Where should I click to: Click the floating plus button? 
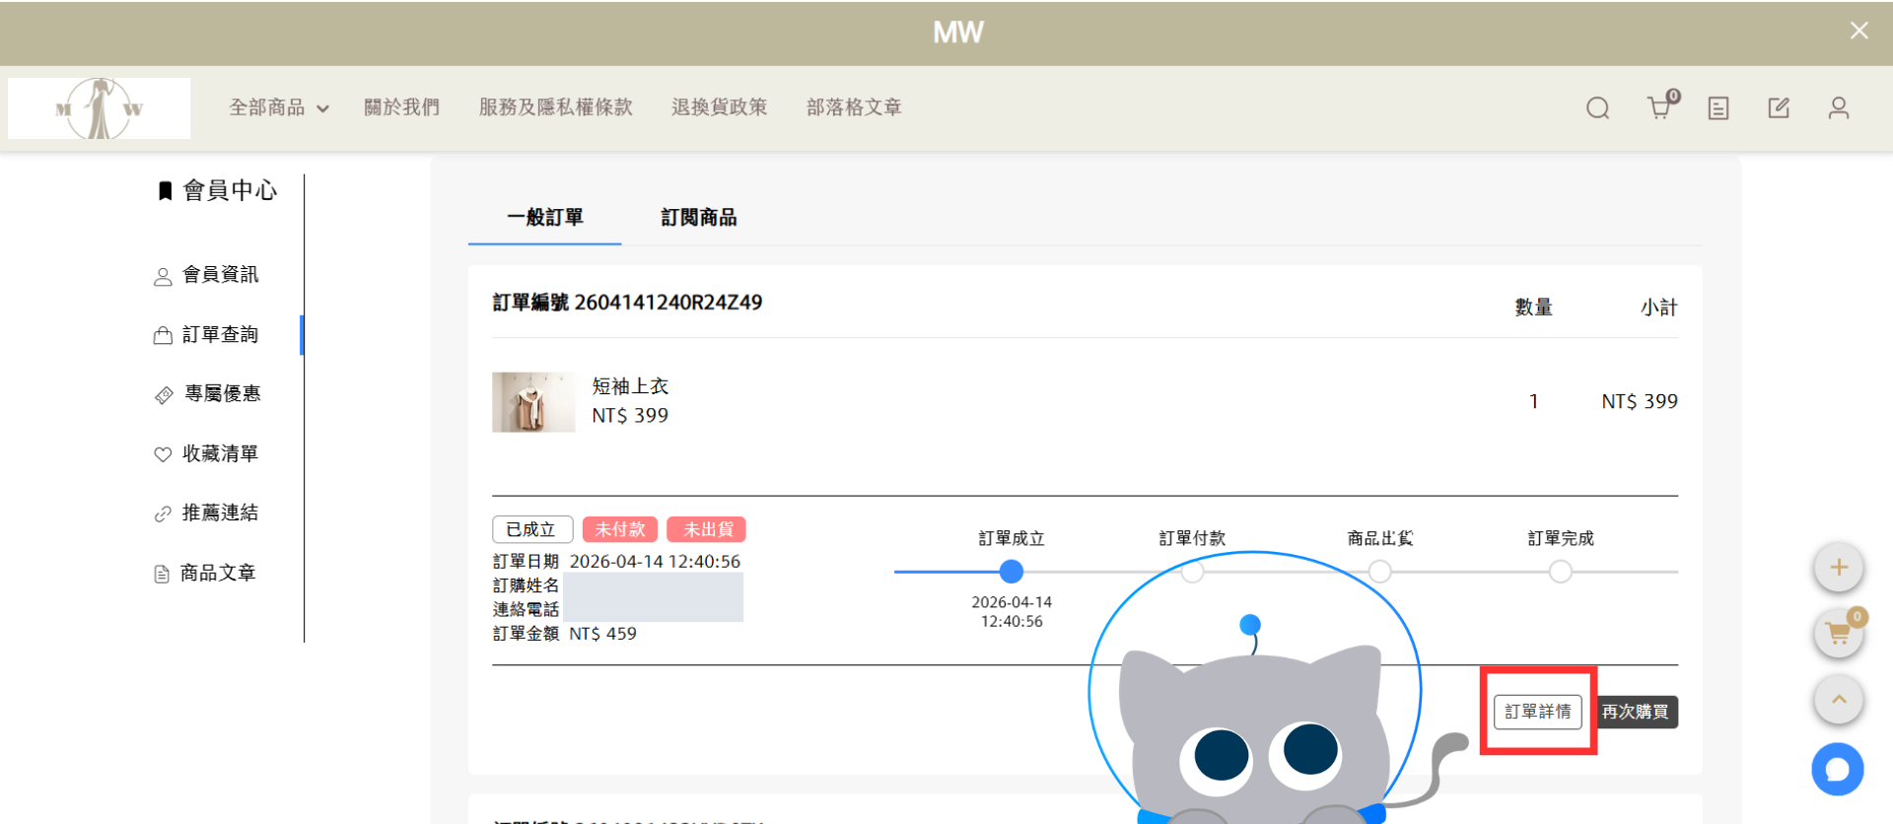1839,567
